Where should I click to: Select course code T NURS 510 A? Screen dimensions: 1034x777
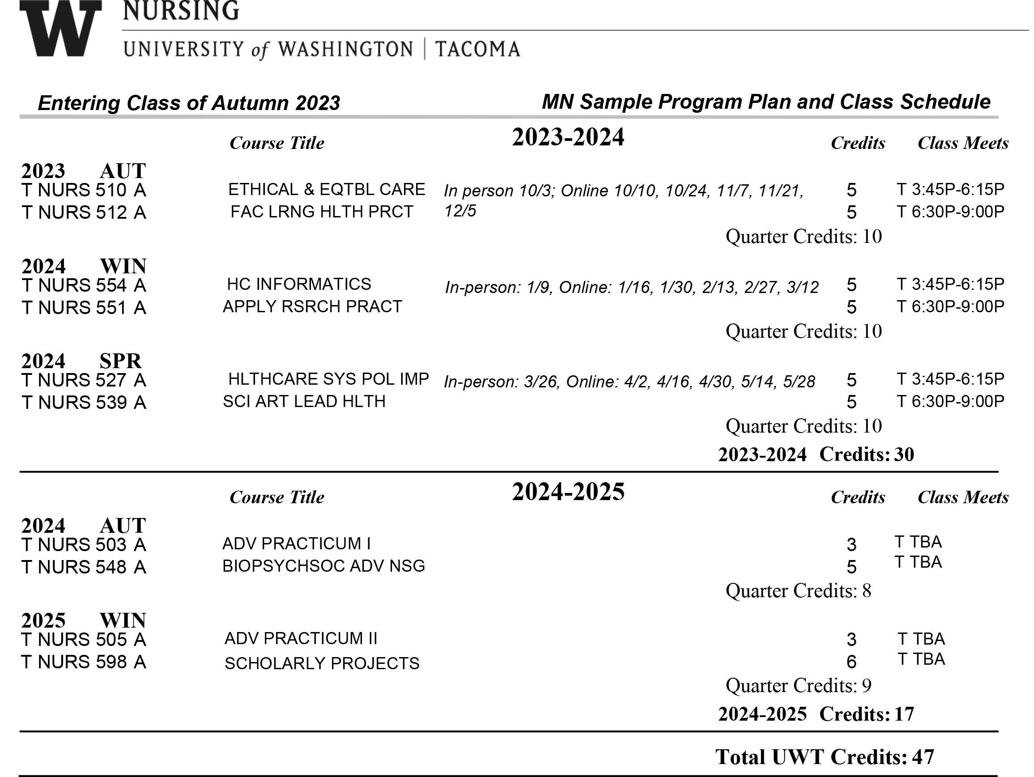click(84, 190)
